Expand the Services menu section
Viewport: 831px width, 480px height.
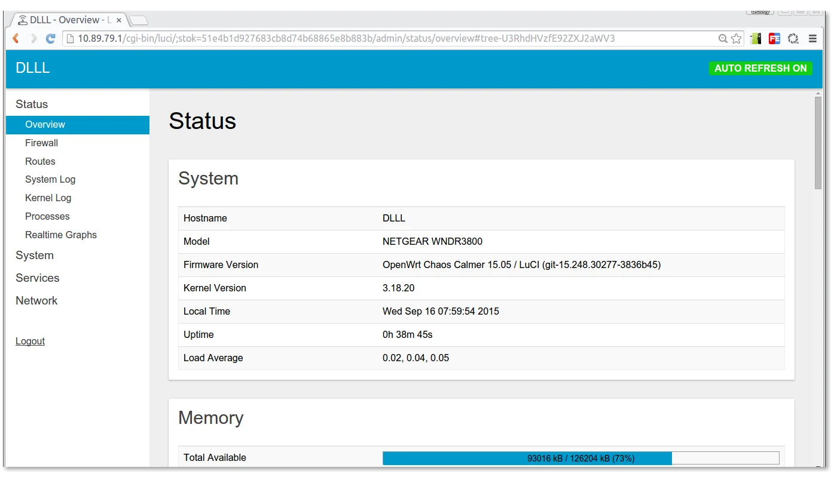tap(37, 278)
